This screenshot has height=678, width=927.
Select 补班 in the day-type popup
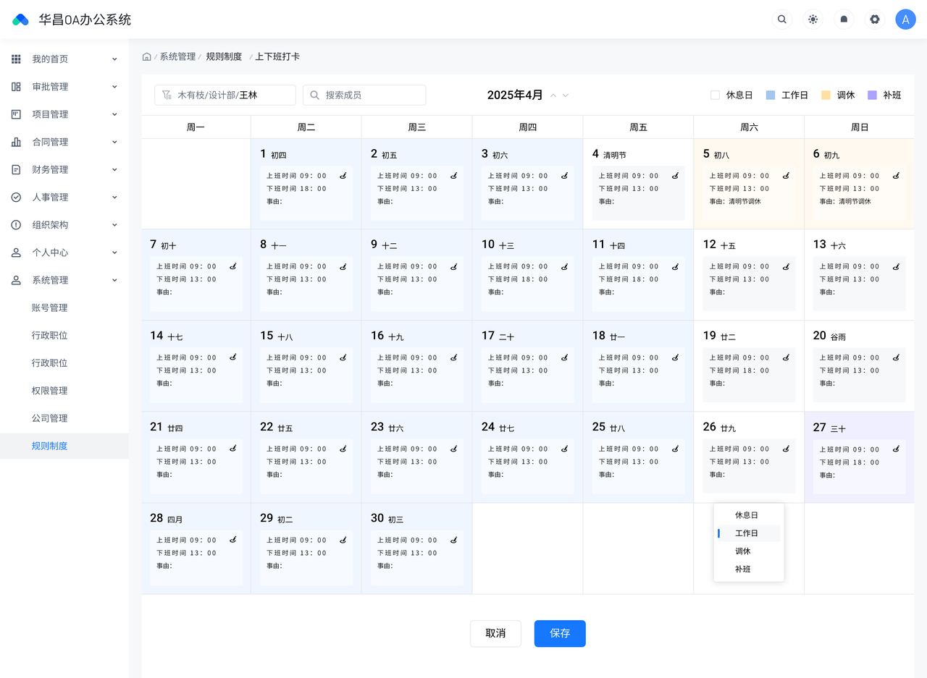click(742, 569)
